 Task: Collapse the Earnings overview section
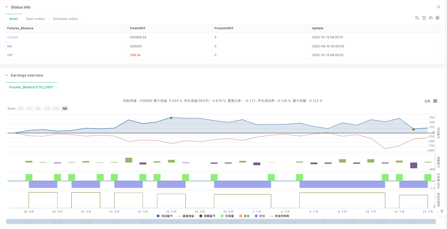pos(7,75)
